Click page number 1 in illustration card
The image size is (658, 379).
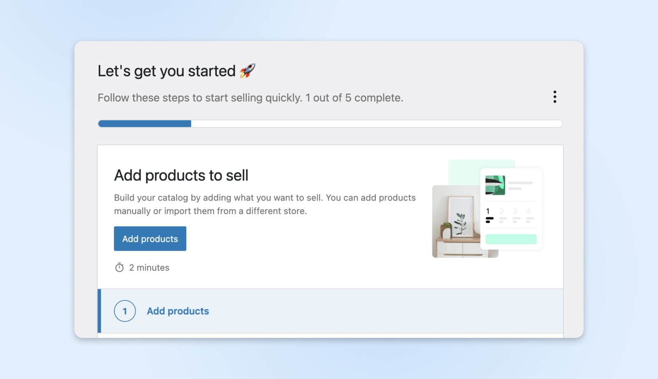pyautogui.click(x=488, y=211)
